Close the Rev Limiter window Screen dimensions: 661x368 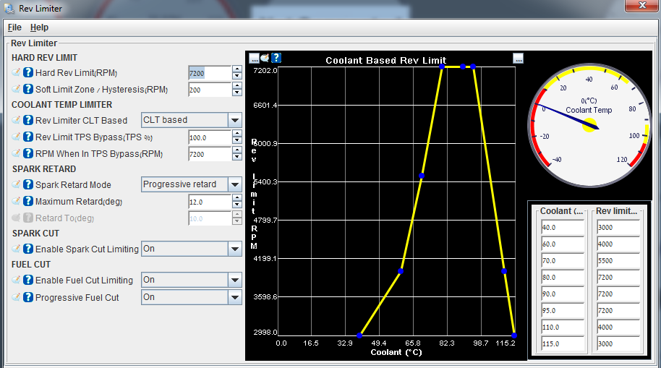pos(642,6)
